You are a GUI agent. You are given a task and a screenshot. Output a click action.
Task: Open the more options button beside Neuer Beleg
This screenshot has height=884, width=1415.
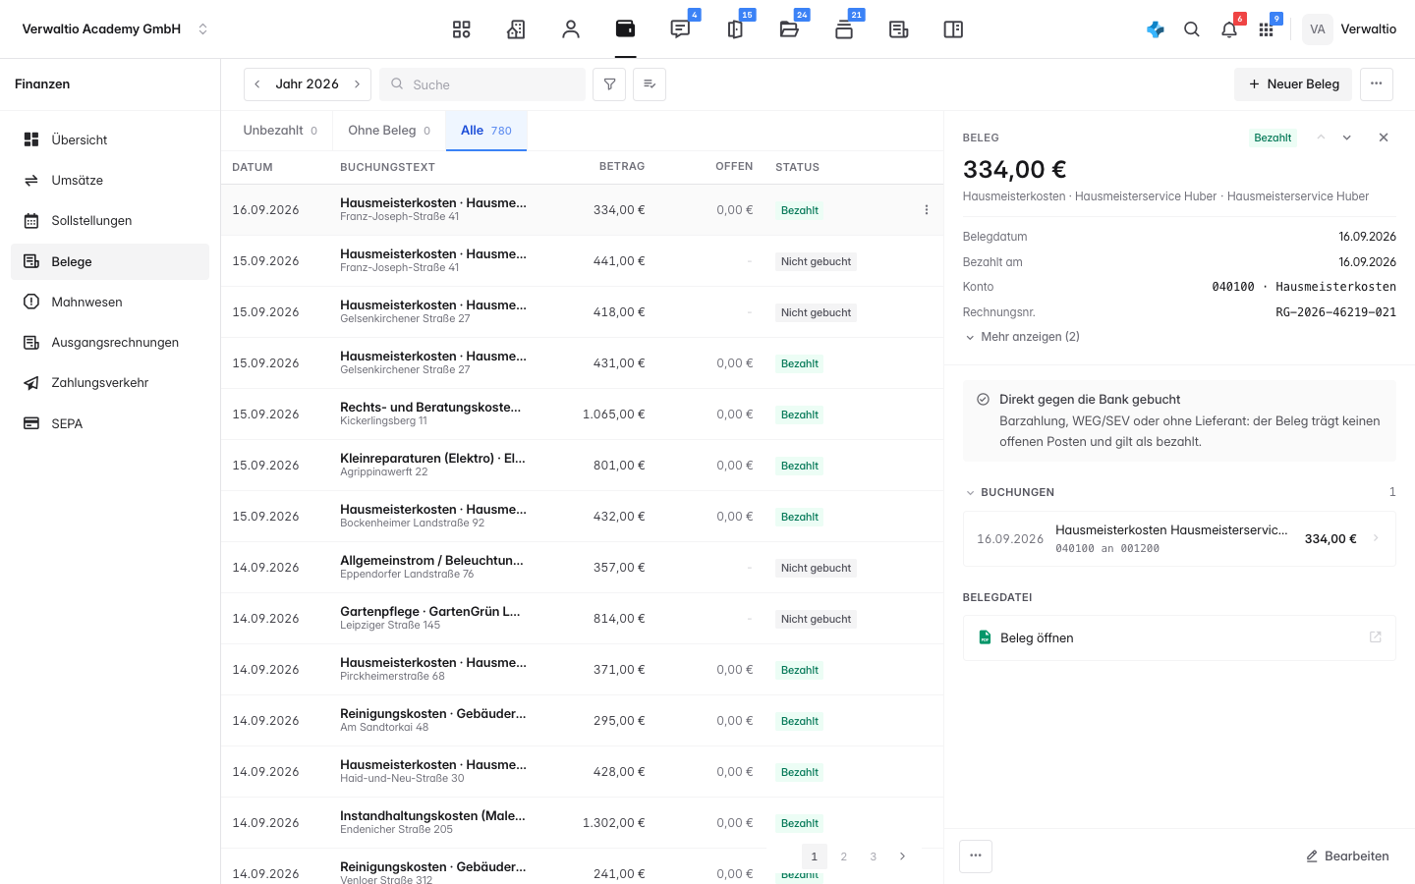pos(1377,84)
